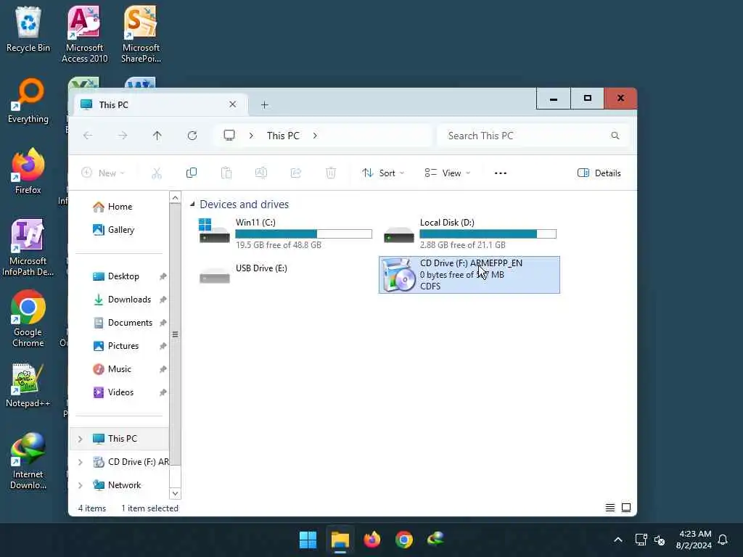Click the Rename icon in toolbar

pos(261,173)
